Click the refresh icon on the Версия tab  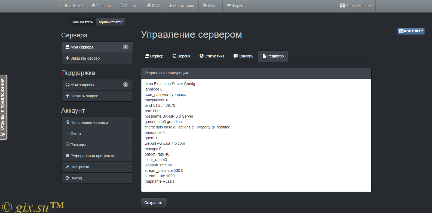click(x=174, y=56)
